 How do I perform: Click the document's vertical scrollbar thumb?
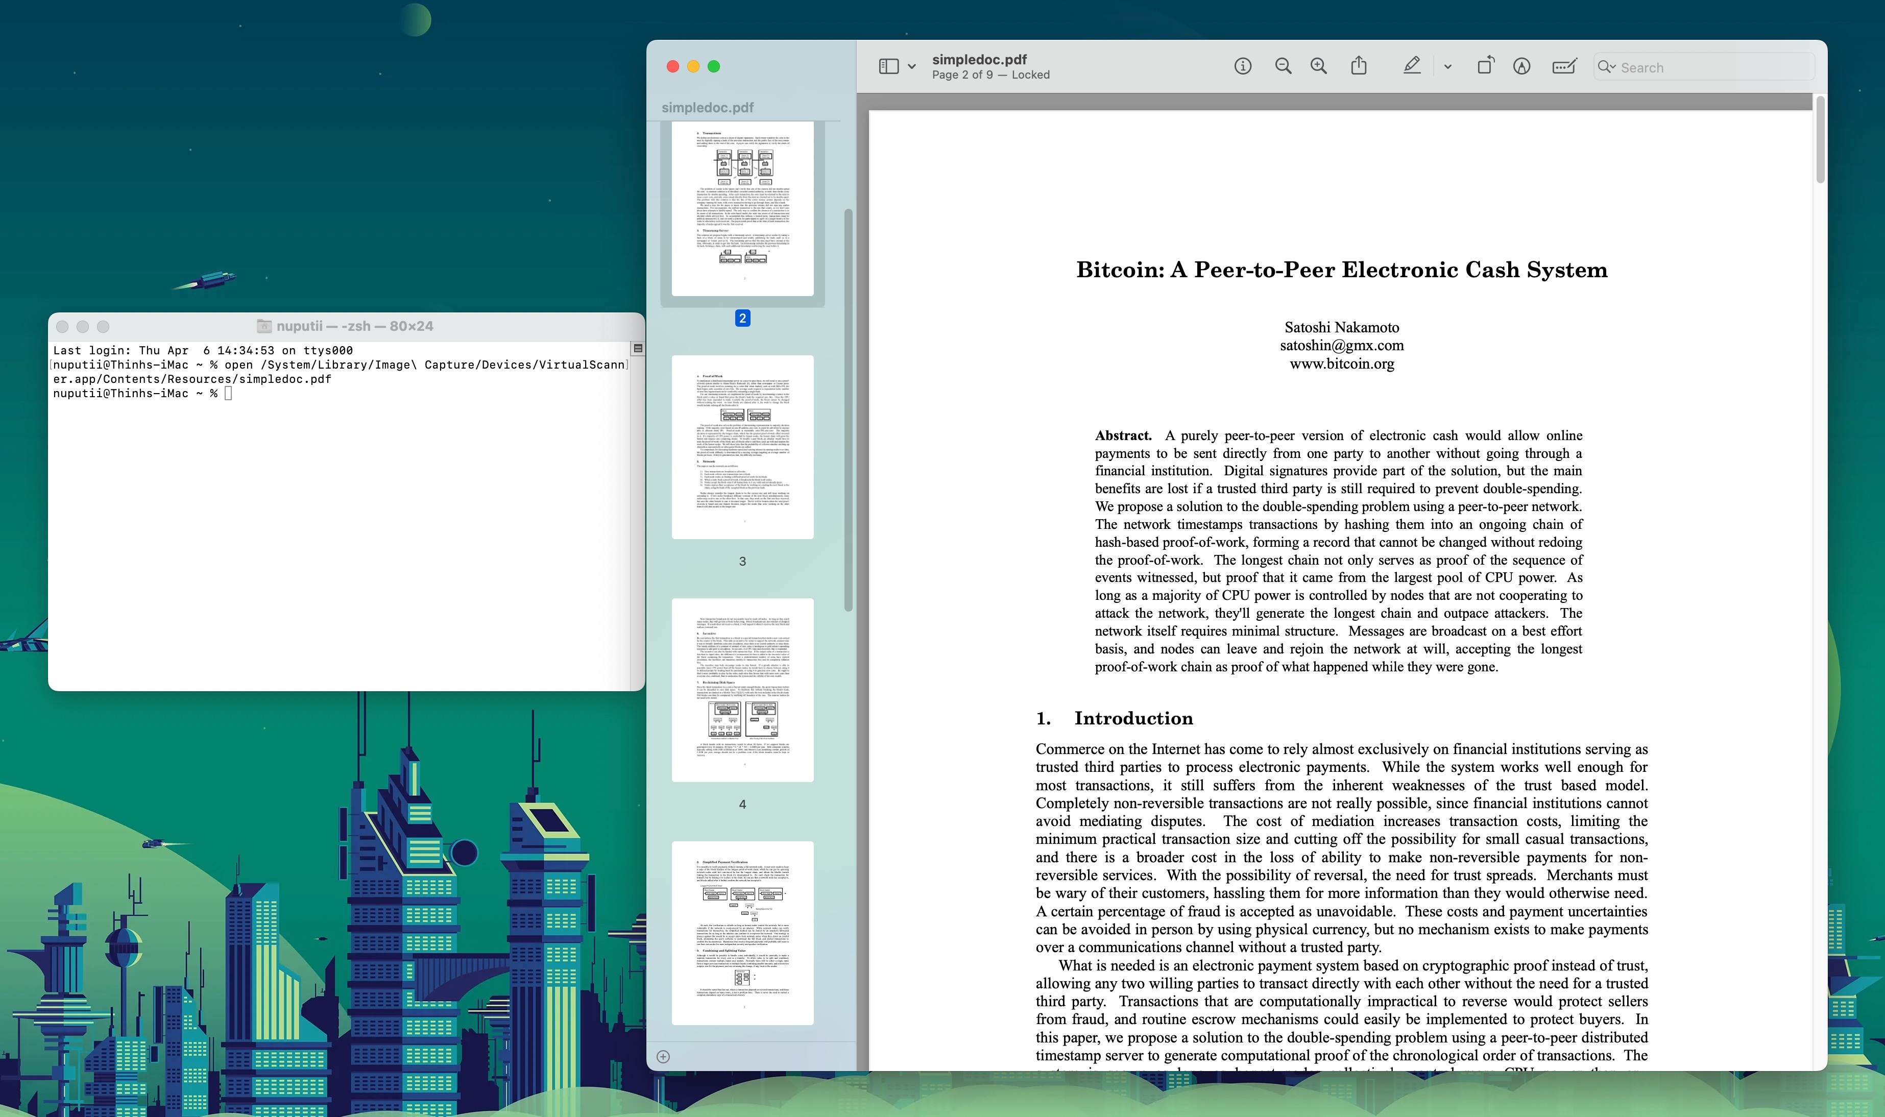pos(1820,140)
